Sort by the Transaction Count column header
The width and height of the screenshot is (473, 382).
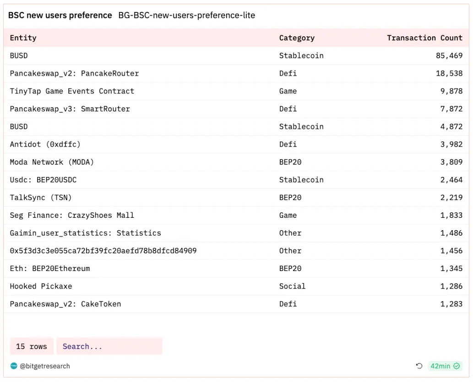424,38
